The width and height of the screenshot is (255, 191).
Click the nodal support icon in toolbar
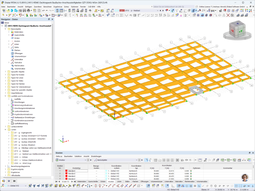(27, 15)
